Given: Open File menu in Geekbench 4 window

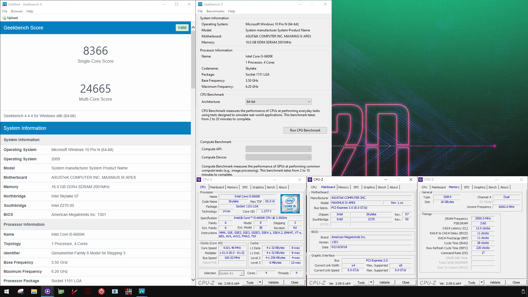Looking at the screenshot, I should (200, 11).
